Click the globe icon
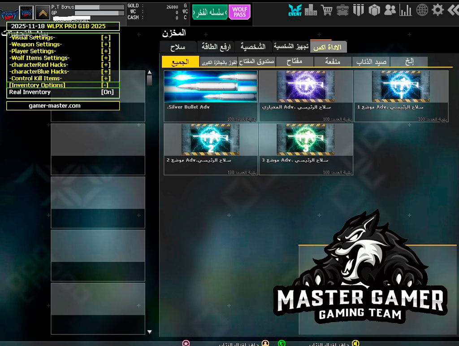 click(422, 10)
